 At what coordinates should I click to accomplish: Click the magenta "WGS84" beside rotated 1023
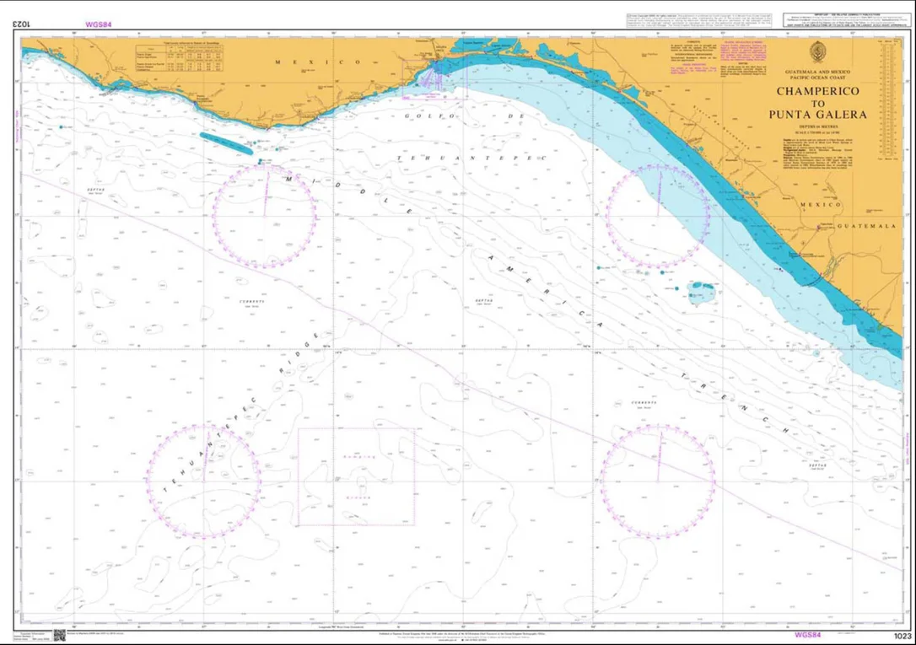(x=98, y=24)
